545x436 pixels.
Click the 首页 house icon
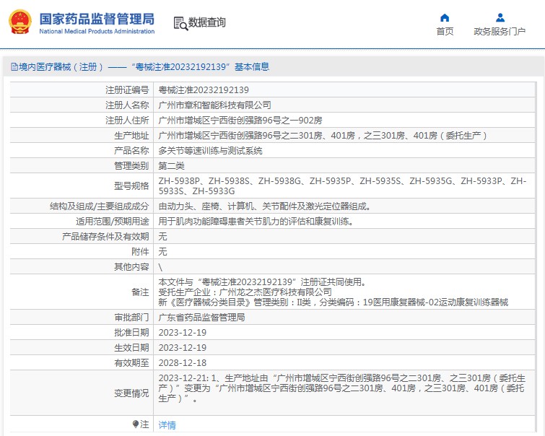point(445,18)
